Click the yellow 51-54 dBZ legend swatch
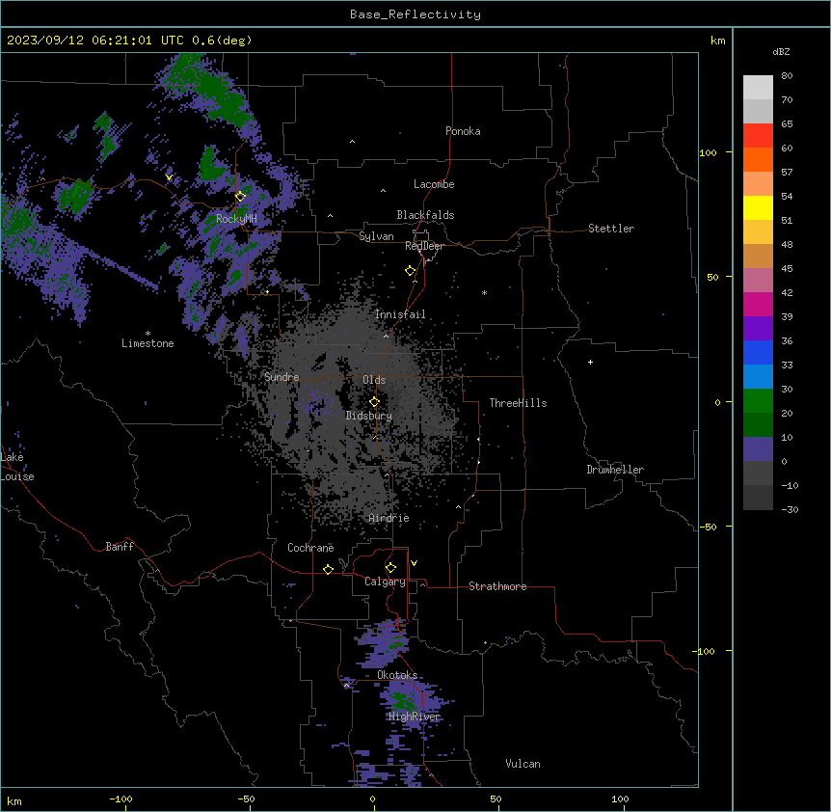This screenshot has height=812, width=831. pyautogui.click(x=758, y=207)
